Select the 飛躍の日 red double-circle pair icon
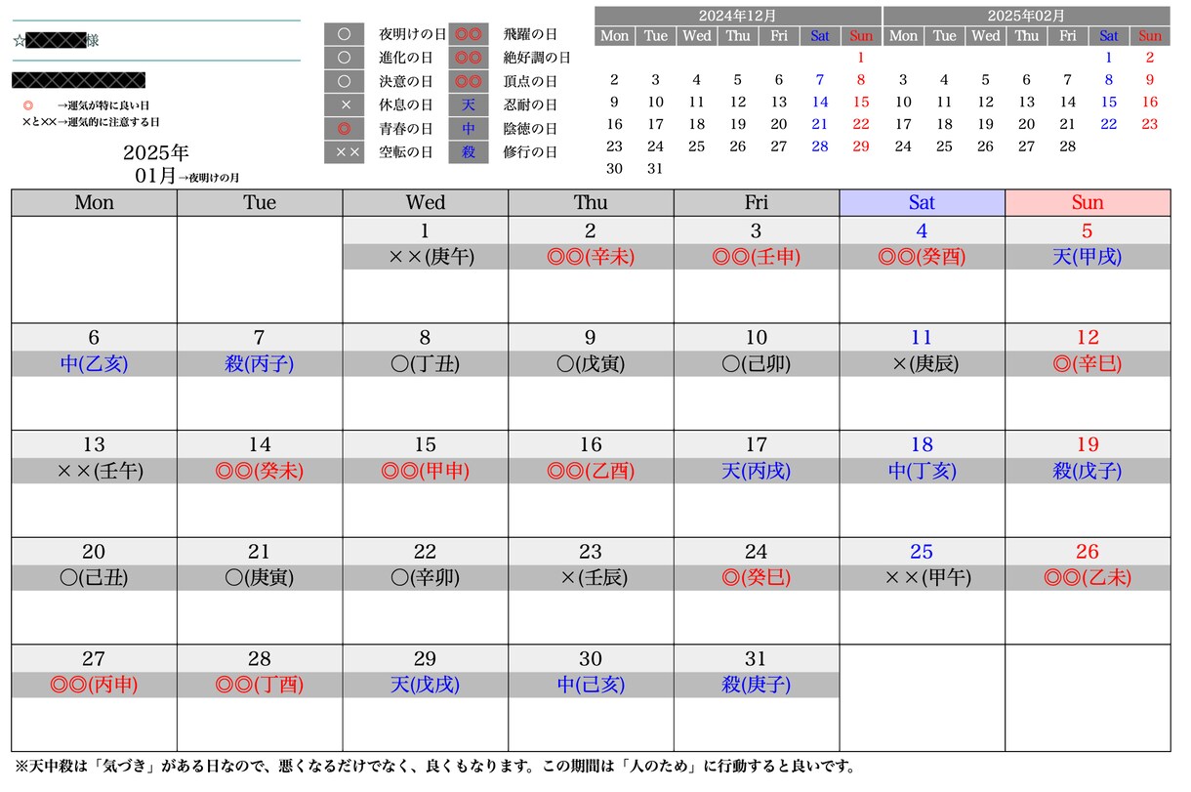This screenshot has height=792, width=1191. coord(469,34)
